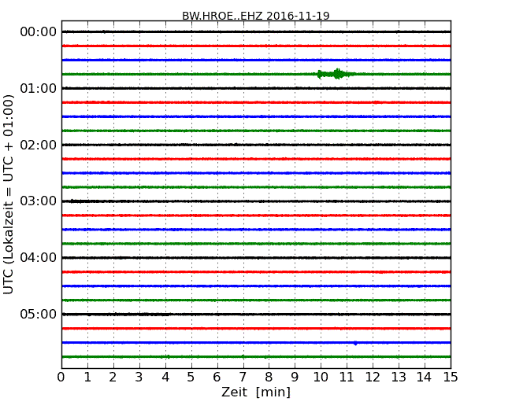Screen dimensions: 512x409
Task: Click the 02:00 time label
Action: point(39,145)
